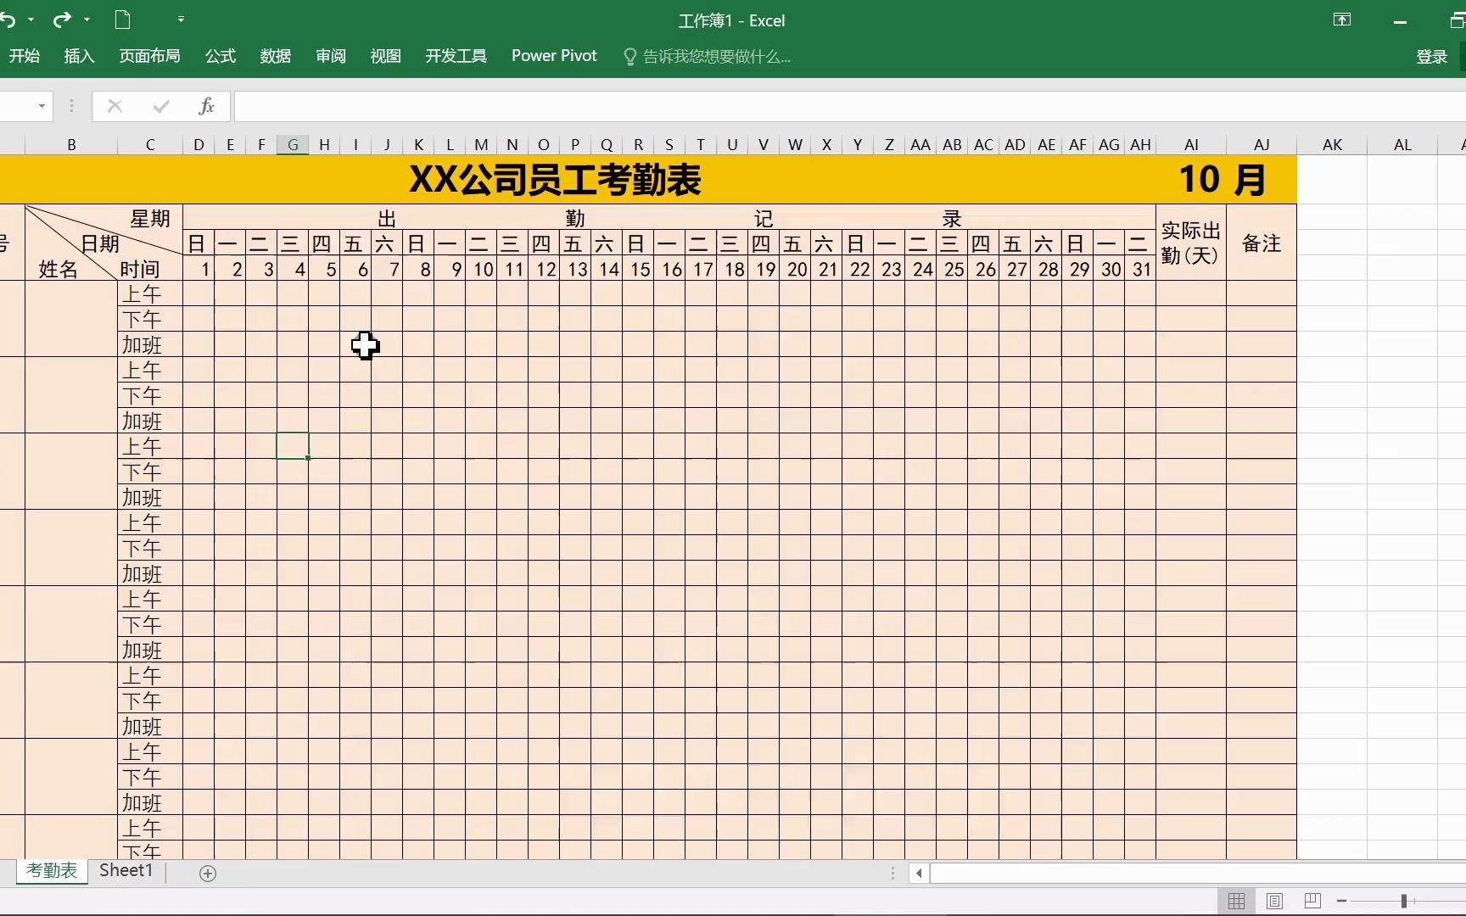
Task: Click the New blank workbook icon
Action: 123,20
